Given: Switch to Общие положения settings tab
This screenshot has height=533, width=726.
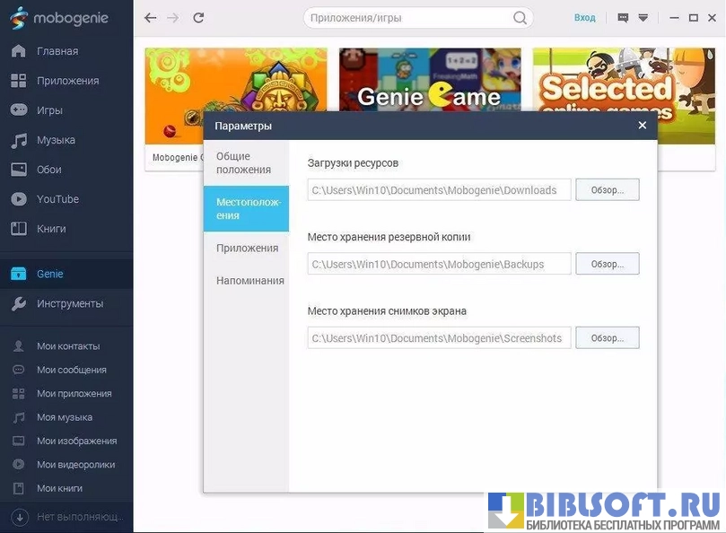Looking at the screenshot, I should [245, 162].
